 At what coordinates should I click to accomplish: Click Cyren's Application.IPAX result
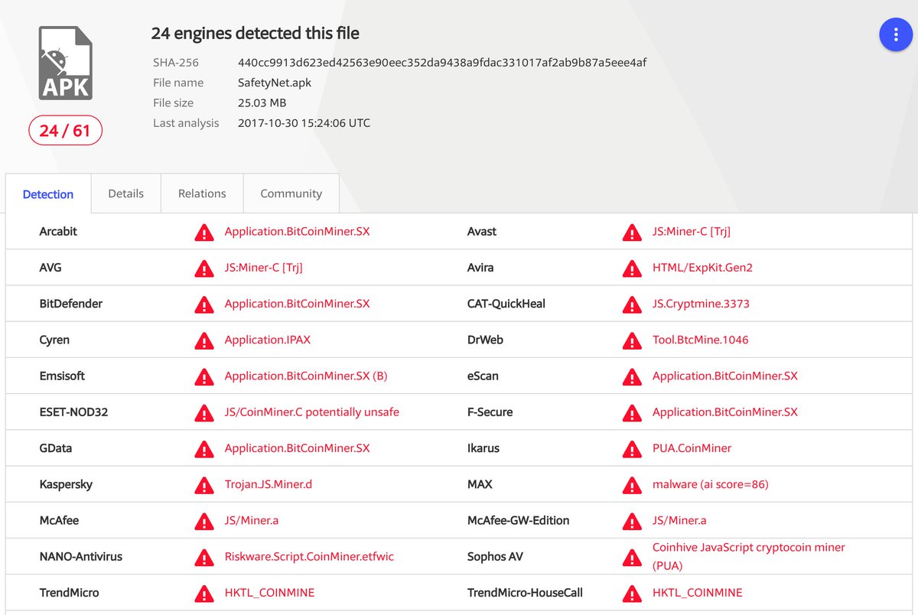pos(268,340)
